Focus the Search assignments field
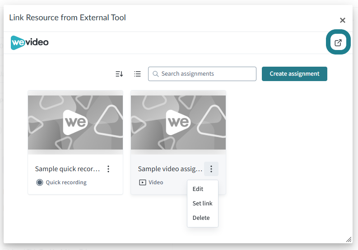The height and width of the screenshot is (250, 358). click(202, 74)
